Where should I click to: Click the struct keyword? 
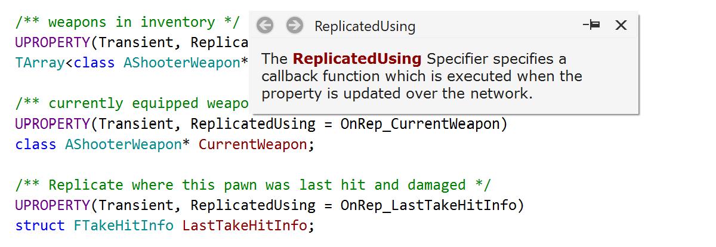[39, 226]
